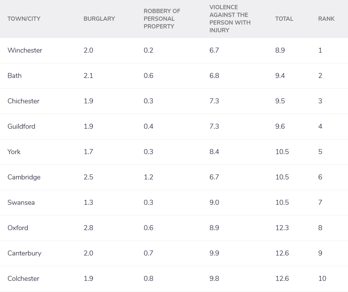Select the Chichester row name

coord(23,101)
